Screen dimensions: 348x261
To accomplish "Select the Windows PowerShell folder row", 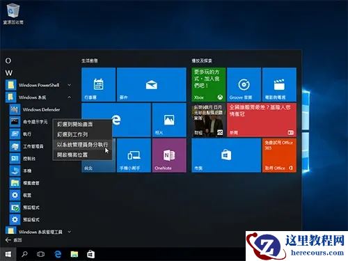I will [x=38, y=85].
